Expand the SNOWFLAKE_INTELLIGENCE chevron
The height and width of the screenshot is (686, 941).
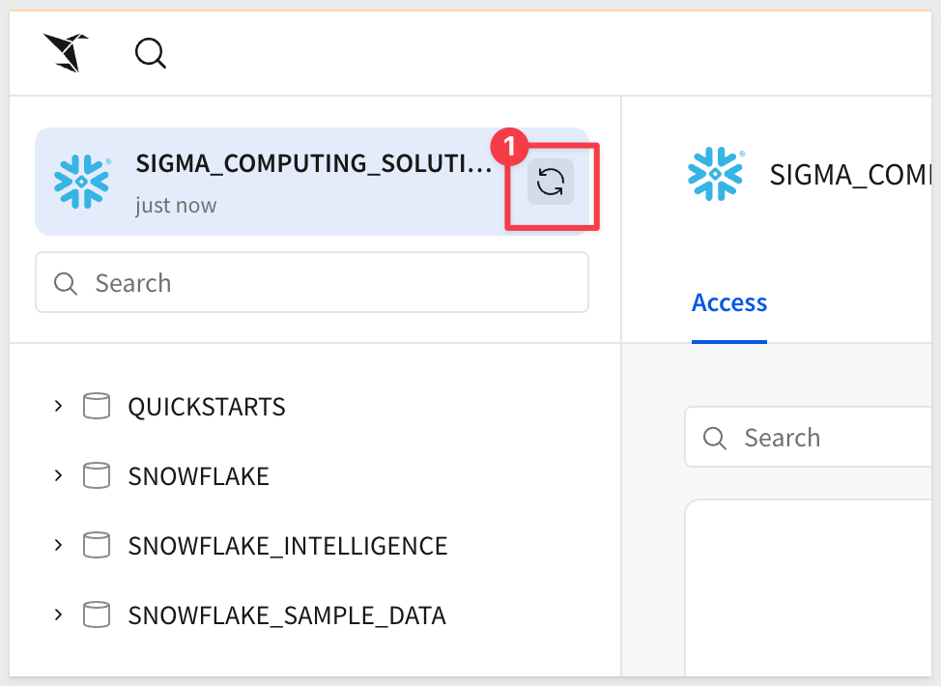[x=58, y=545]
